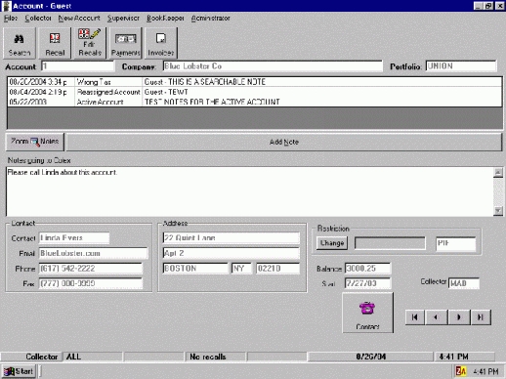Screen dimensions: 506x379
Task: Open the Search binoculars tool
Action: tap(20, 43)
